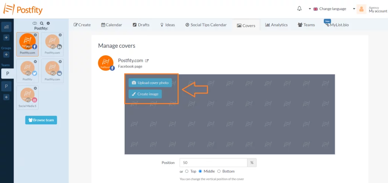Select the Postfity.com LinkedIn account

click(x=52, y=44)
